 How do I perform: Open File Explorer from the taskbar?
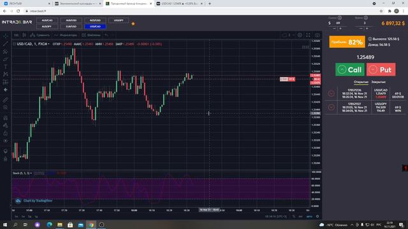coord(60,225)
